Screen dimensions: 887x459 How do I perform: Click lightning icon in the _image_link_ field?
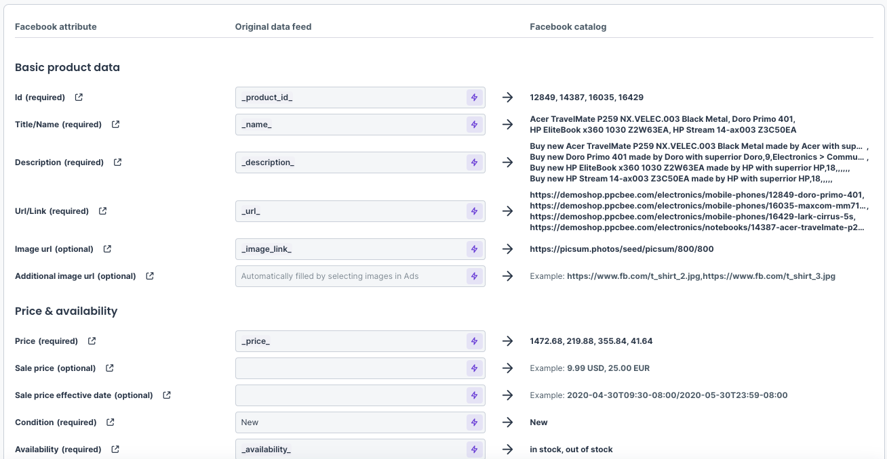click(x=474, y=249)
